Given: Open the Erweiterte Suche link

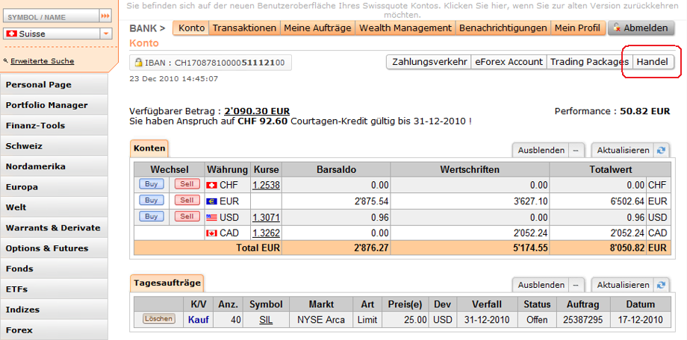Looking at the screenshot, I should [42, 61].
